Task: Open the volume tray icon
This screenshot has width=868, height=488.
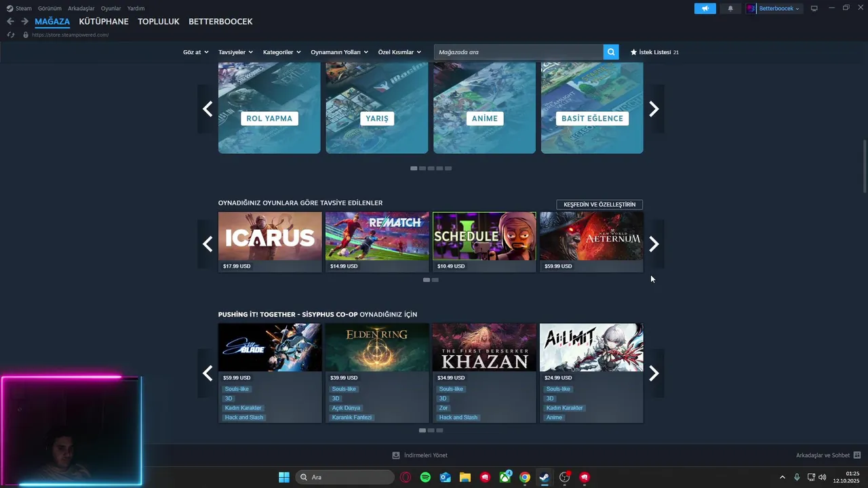Action: (x=823, y=477)
